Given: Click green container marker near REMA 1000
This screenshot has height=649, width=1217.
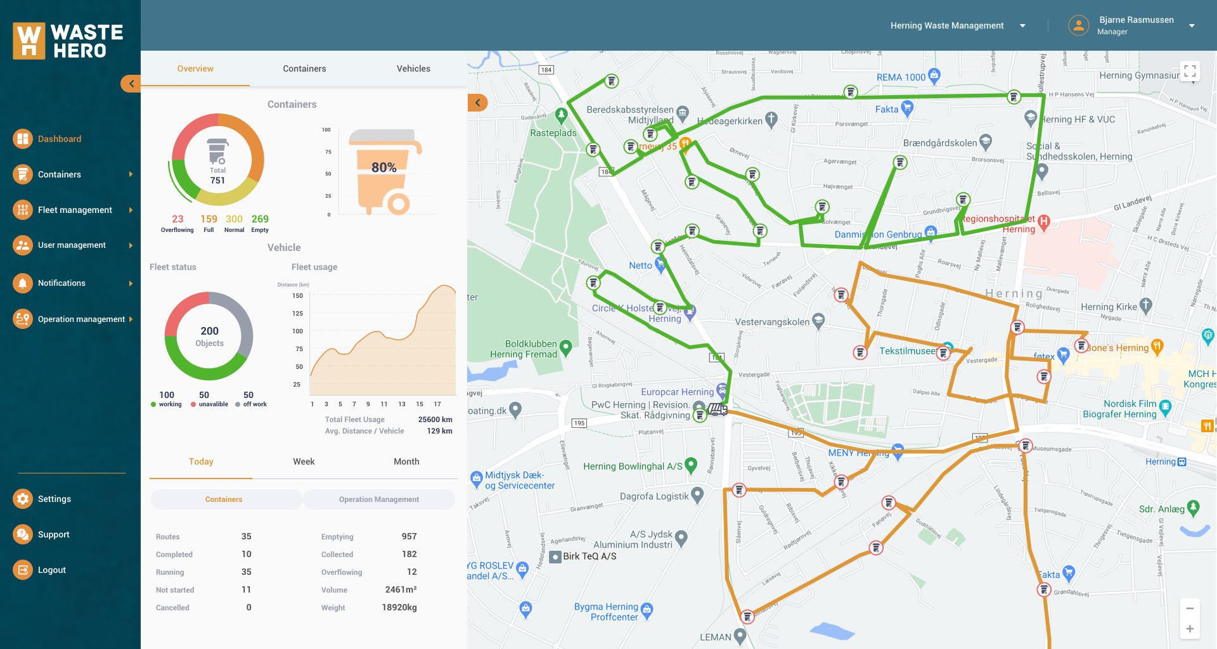Looking at the screenshot, I should click(x=851, y=92).
